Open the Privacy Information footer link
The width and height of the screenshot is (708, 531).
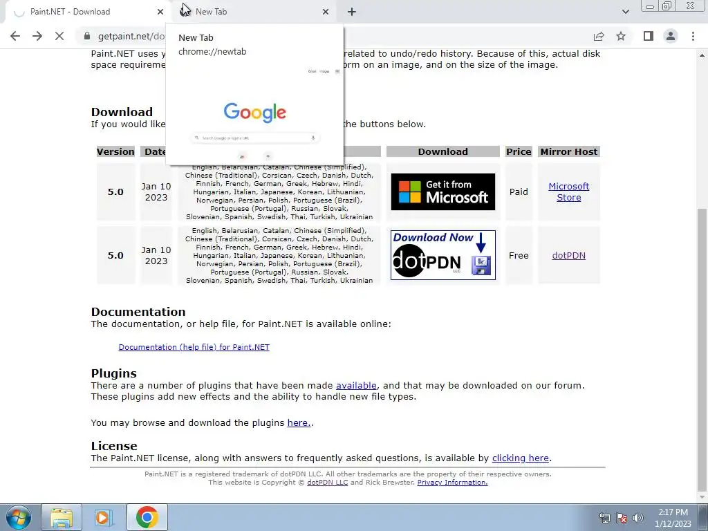point(452,482)
